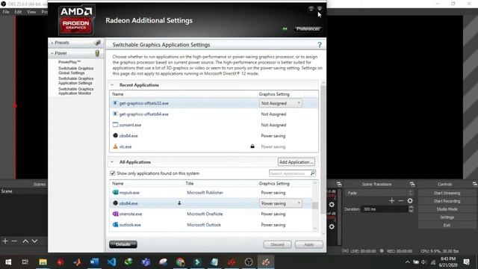Expand the Presets sidebar section
The height and width of the screenshot is (269, 478).
[x=52, y=43]
